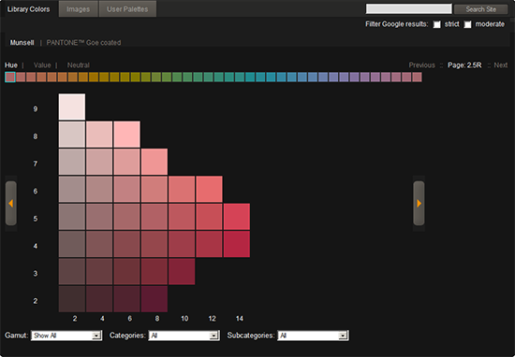Pick the value 6 chroma 2 swatch

pos(72,189)
